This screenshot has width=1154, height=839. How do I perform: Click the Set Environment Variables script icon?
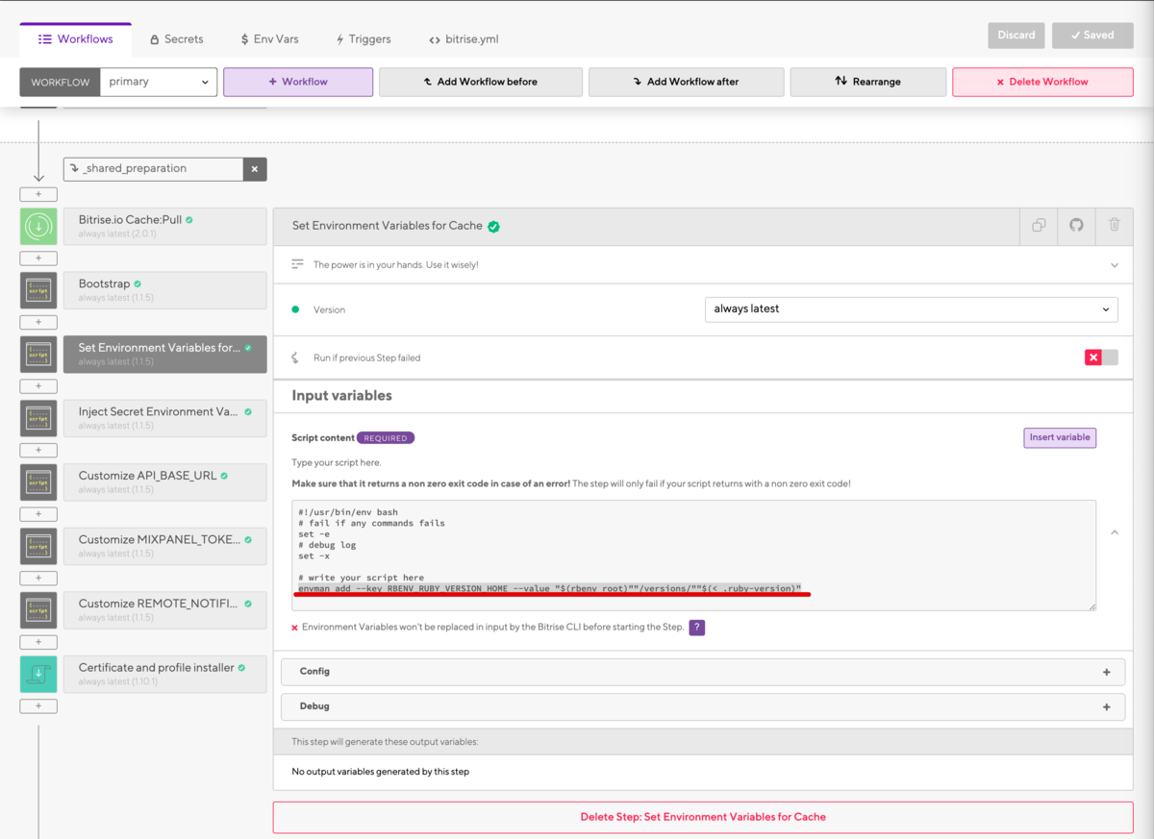click(x=38, y=355)
